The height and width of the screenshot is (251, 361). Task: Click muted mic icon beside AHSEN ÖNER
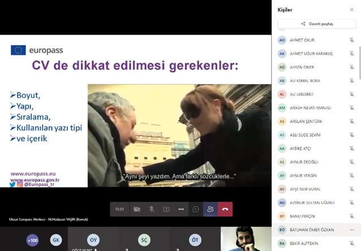tap(352, 67)
